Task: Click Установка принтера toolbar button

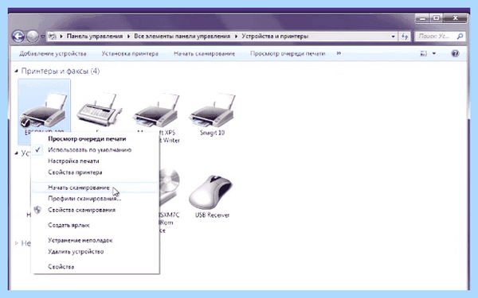Action: tap(130, 54)
